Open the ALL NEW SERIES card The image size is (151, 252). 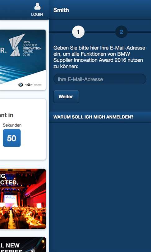pos(23,245)
